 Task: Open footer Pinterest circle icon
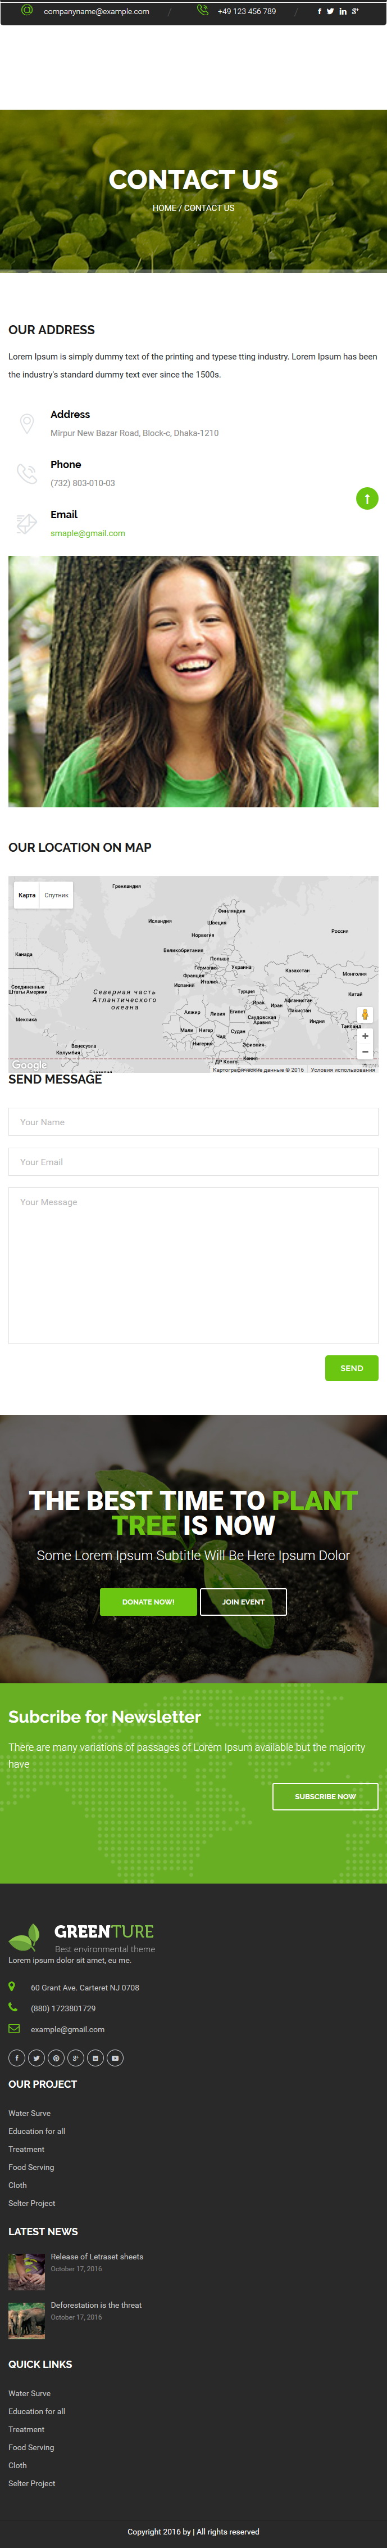(x=56, y=2057)
